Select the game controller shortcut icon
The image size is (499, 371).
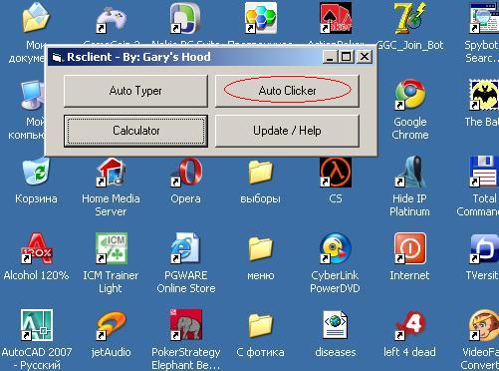coord(112,19)
